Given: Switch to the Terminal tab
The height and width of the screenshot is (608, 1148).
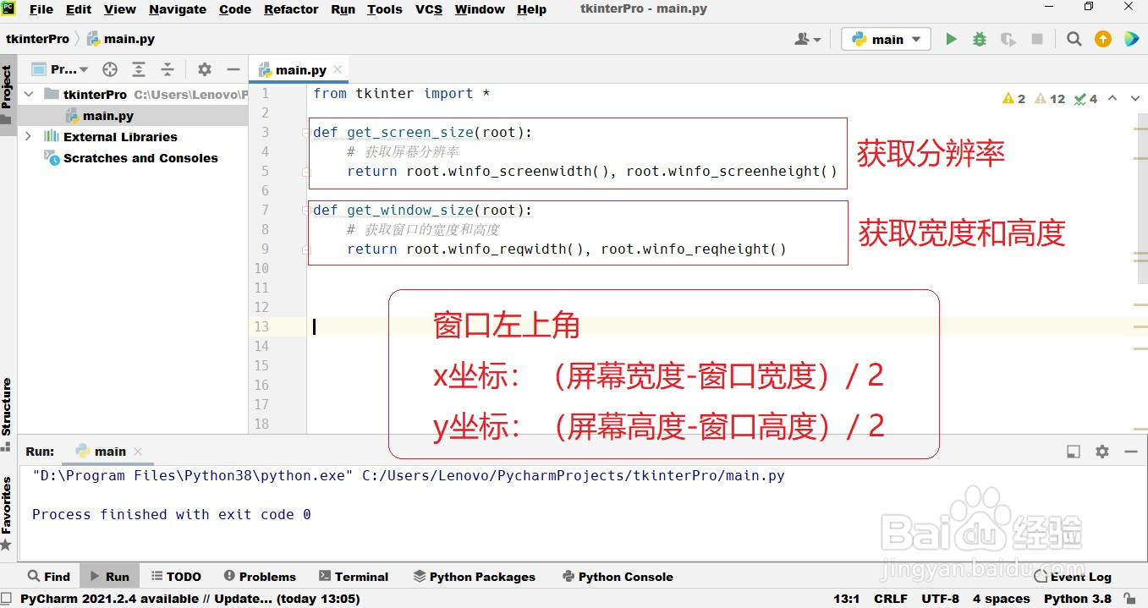Looking at the screenshot, I should (354, 576).
